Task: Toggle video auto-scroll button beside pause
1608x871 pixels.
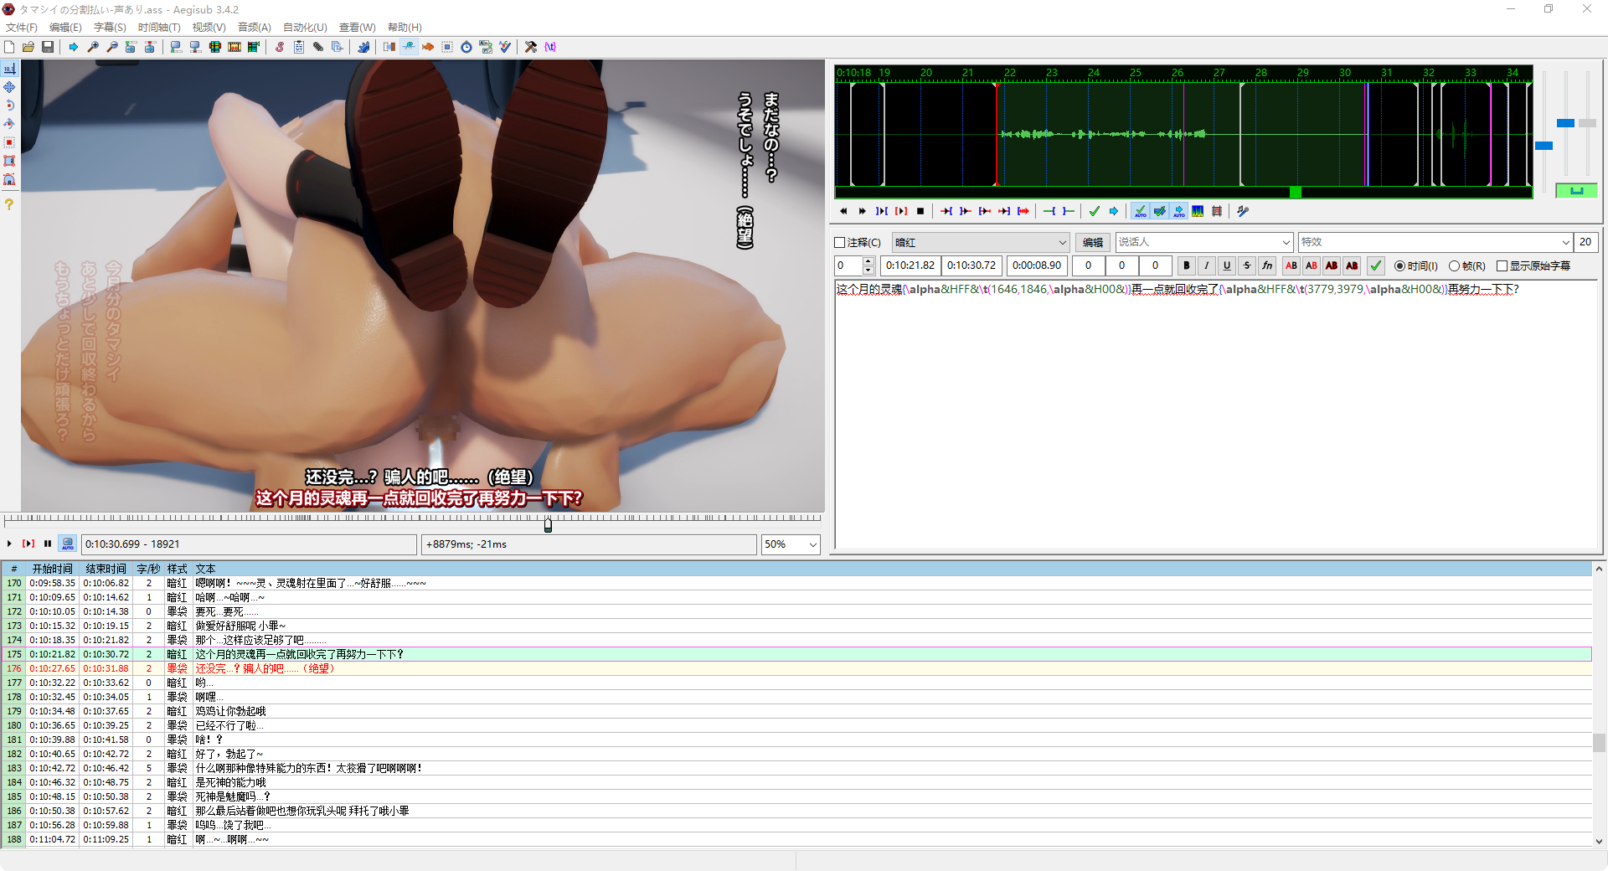Action: (68, 544)
